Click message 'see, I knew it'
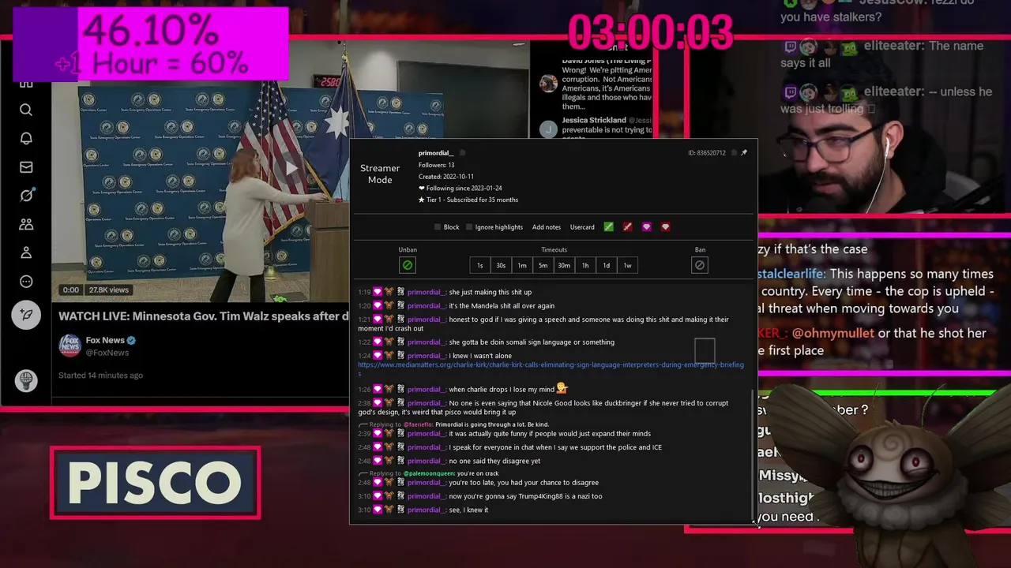 [x=468, y=510]
